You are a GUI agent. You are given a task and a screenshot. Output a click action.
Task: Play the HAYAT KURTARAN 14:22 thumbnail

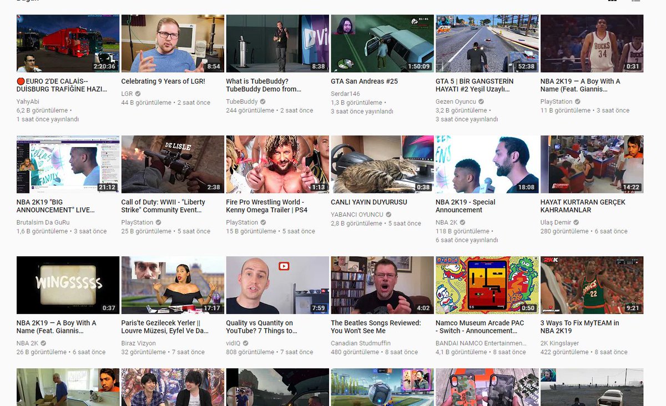click(x=592, y=164)
